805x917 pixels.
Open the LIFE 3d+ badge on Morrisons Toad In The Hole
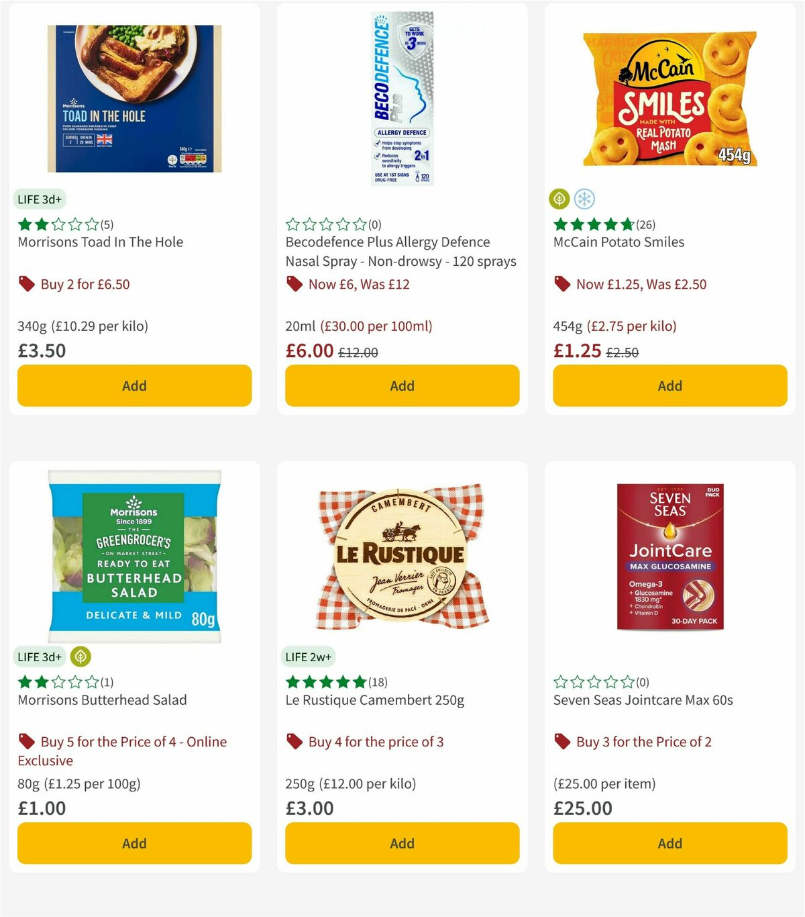pyautogui.click(x=40, y=199)
